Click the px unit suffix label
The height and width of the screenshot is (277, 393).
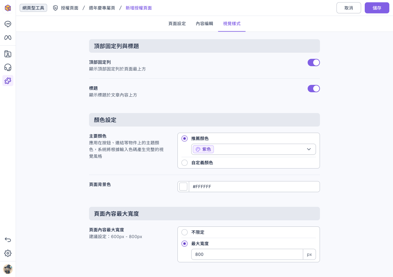(309, 254)
